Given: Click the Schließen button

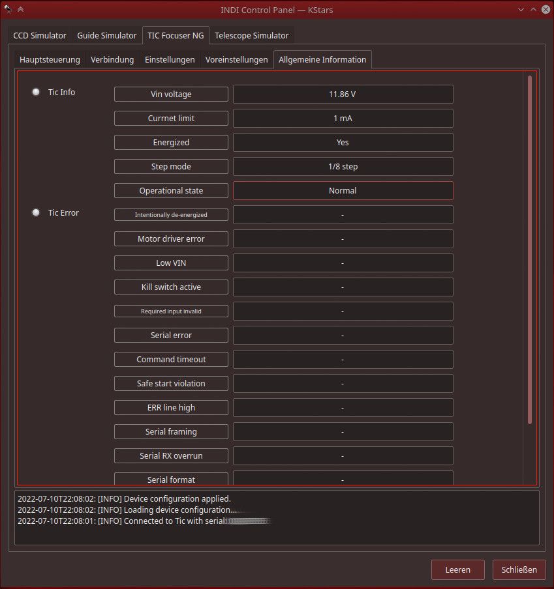Looking at the screenshot, I should point(519,569).
